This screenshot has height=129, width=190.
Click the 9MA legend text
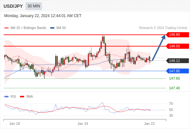(x=30, y=97)
